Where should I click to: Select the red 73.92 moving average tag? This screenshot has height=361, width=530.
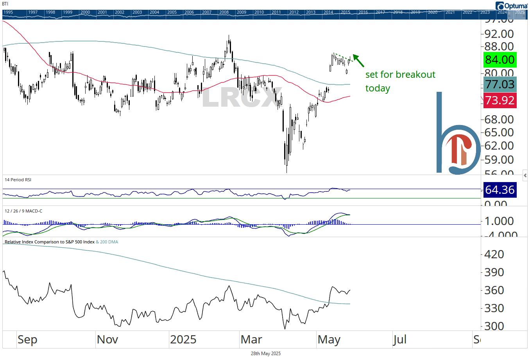(x=500, y=100)
